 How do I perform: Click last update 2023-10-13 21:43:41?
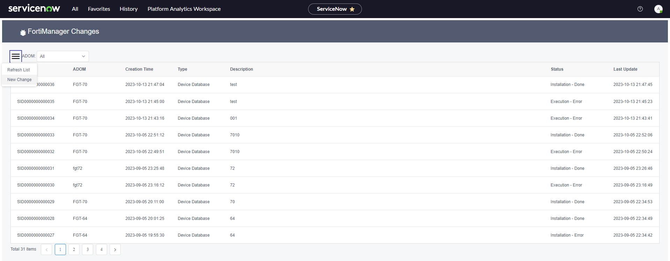coord(633,118)
